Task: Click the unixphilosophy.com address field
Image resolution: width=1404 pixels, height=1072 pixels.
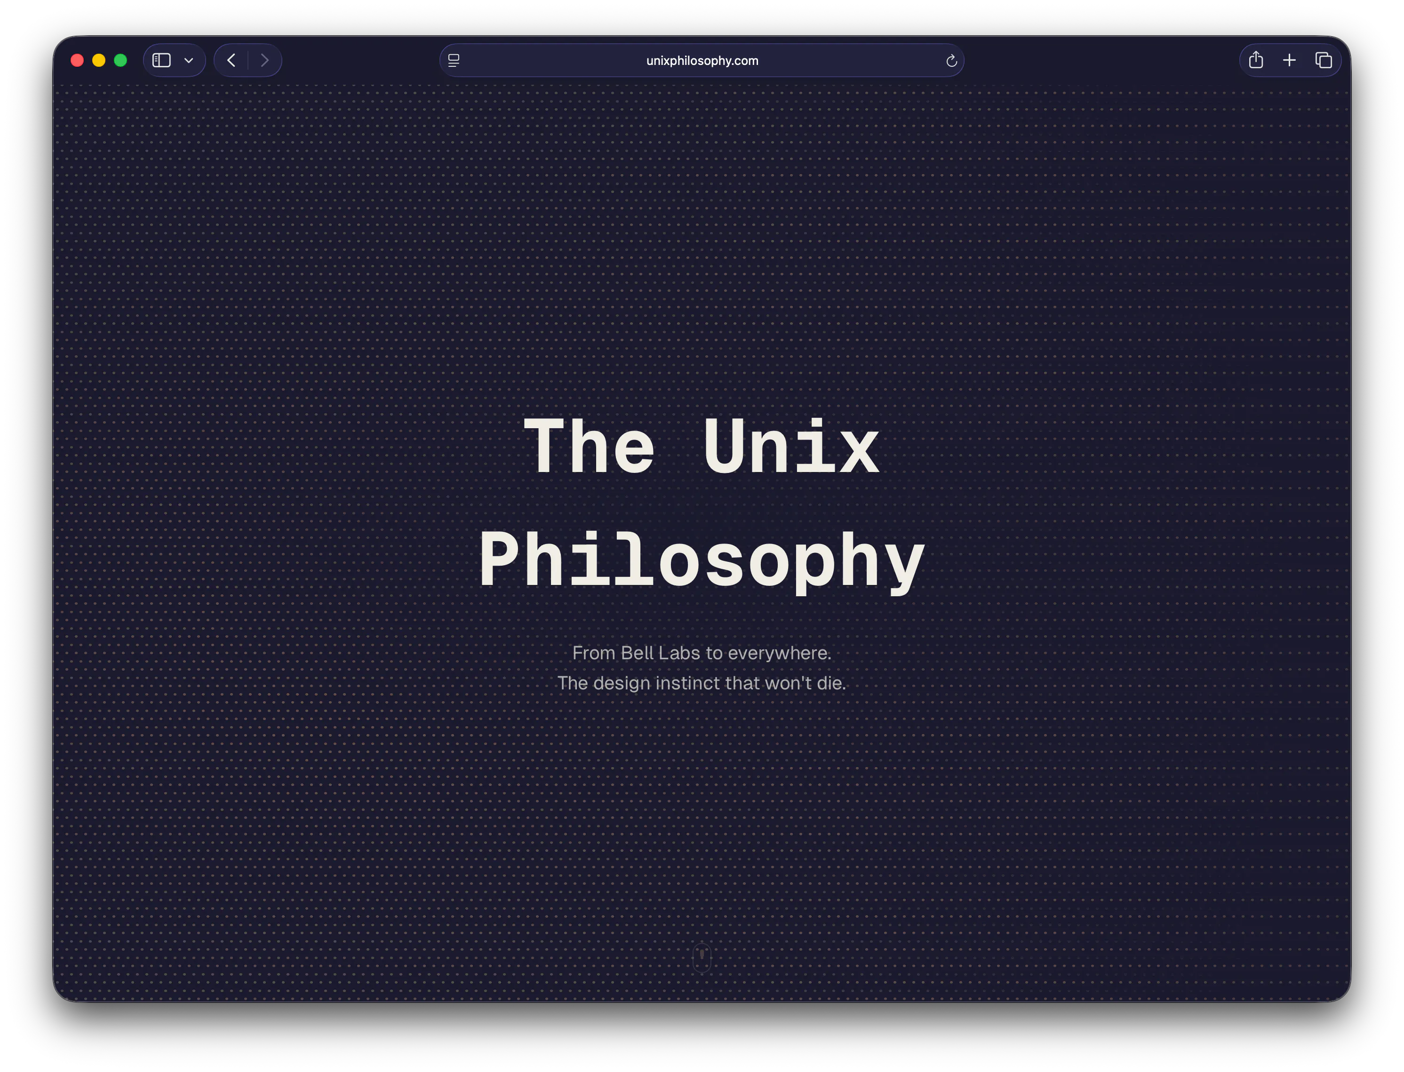Action: point(702,61)
